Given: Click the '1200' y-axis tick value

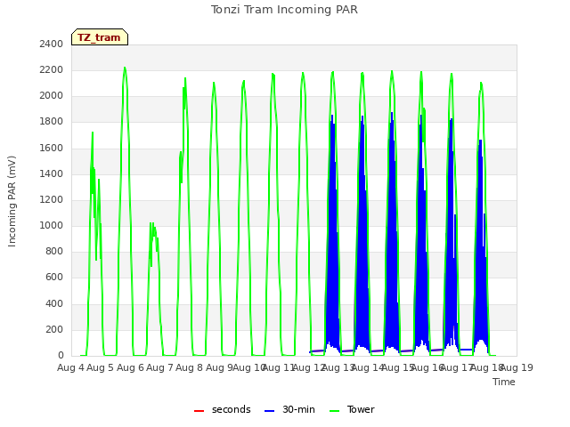Looking at the screenshot, I should pyautogui.click(x=52, y=199).
